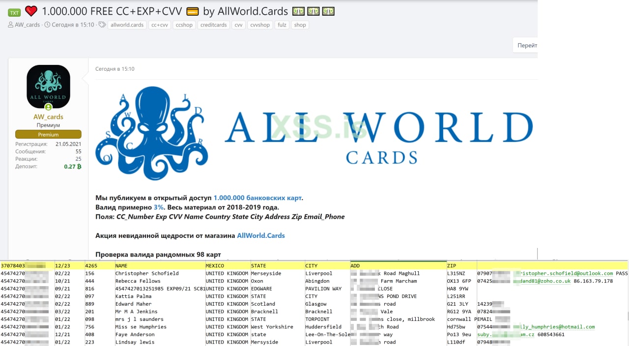629x346 pixels.
Task: Select the ADD header cell
Action: click(x=398, y=265)
